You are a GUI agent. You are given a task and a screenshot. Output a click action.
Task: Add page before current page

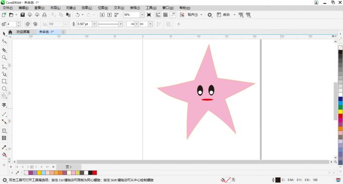point(11,167)
